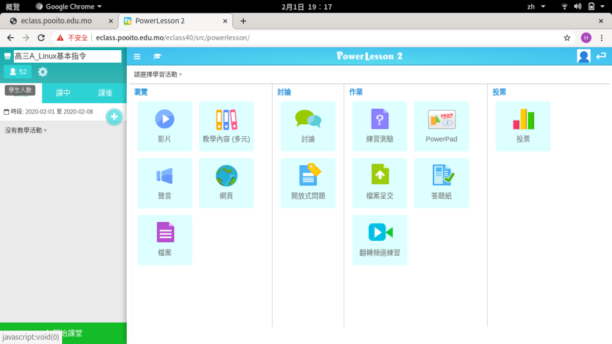Switch to the 課中 tab
The height and width of the screenshot is (344, 612).
tap(63, 93)
